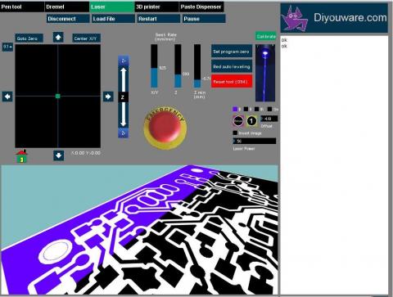Click the up arrow jog button
The height and width of the screenshot is (297, 393).
pos(58,37)
